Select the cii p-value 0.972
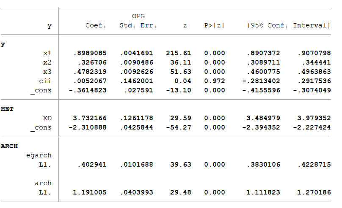The height and width of the screenshot is (208, 342). point(214,81)
